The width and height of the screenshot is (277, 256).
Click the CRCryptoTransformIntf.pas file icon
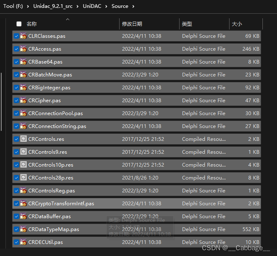coord(23,203)
